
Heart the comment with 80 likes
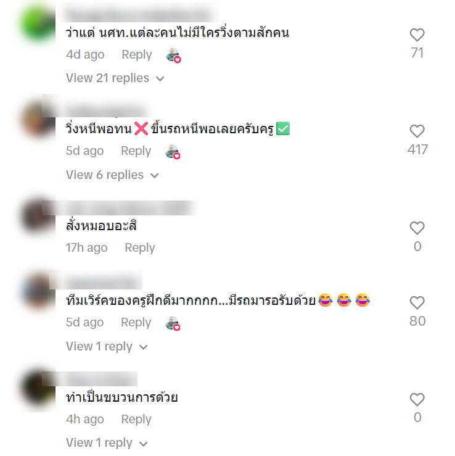pos(417,303)
